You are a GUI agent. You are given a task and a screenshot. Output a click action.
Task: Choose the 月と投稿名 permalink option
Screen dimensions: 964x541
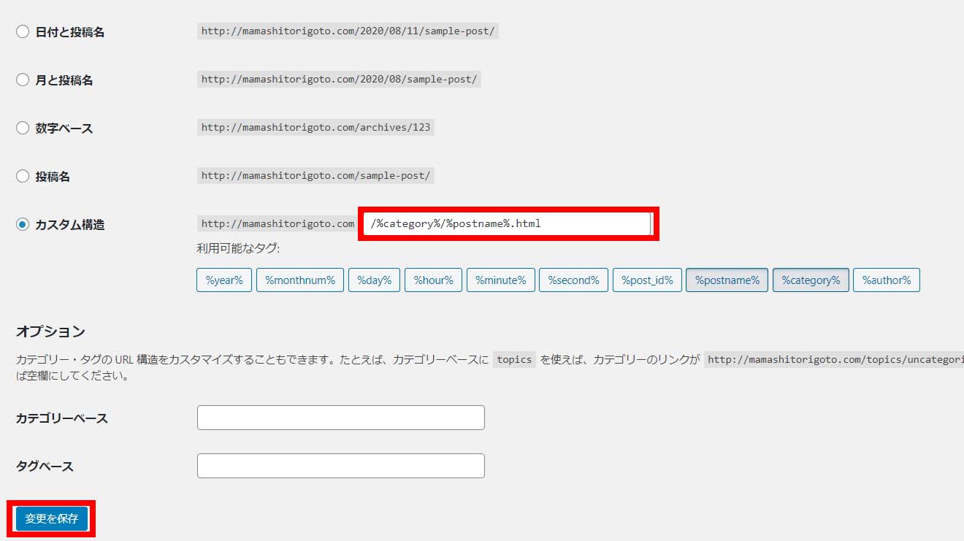(23, 80)
